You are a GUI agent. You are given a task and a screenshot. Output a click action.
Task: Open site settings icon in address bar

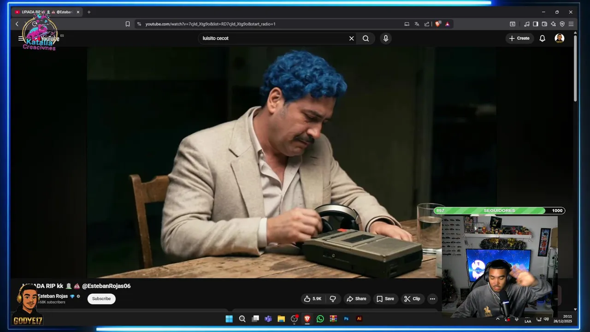click(x=139, y=24)
